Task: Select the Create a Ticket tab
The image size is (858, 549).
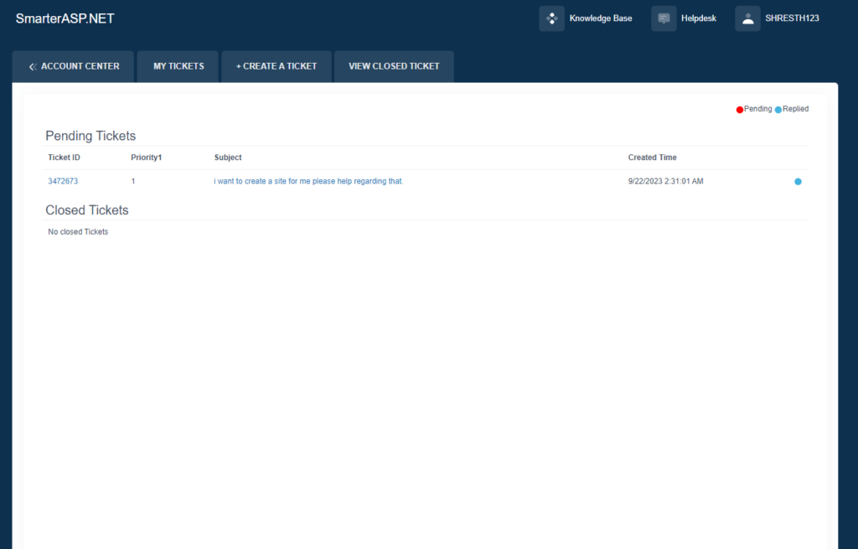Action: point(277,66)
